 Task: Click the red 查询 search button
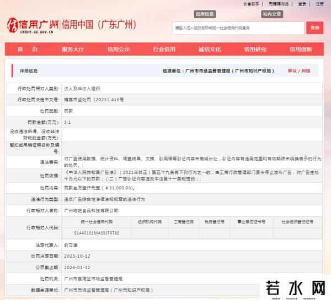click(315, 28)
